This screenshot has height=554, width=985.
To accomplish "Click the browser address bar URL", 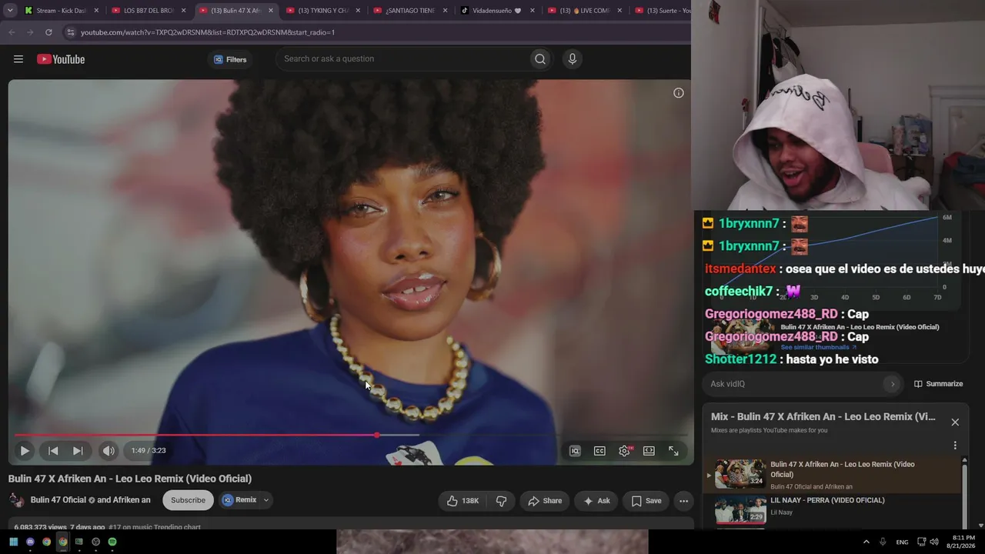I will (x=208, y=32).
